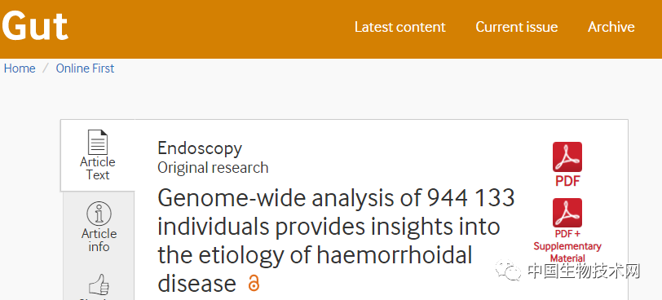Click the Genome-wide analysis article title
662x300 pixels.
336,240
